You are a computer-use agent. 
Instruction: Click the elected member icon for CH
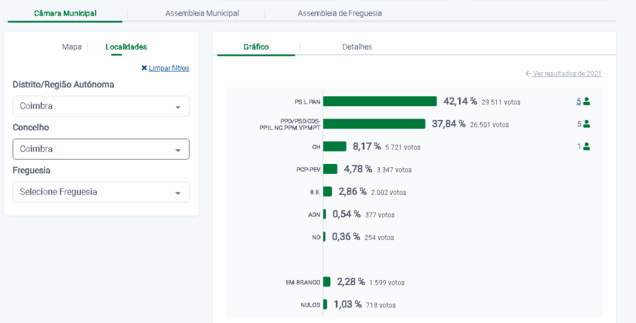[x=586, y=147]
